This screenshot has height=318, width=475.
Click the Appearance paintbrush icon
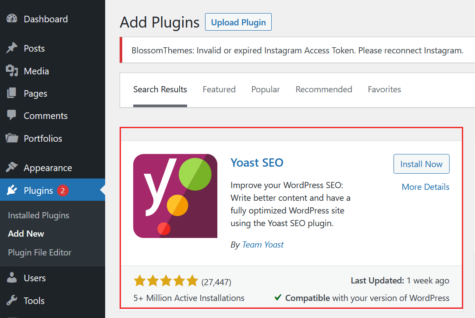12,168
